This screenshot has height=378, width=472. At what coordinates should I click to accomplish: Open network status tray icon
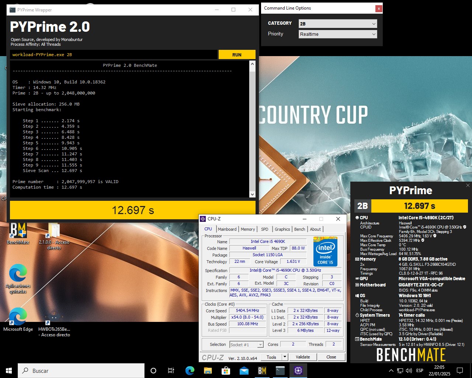pyautogui.click(x=400, y=371)
